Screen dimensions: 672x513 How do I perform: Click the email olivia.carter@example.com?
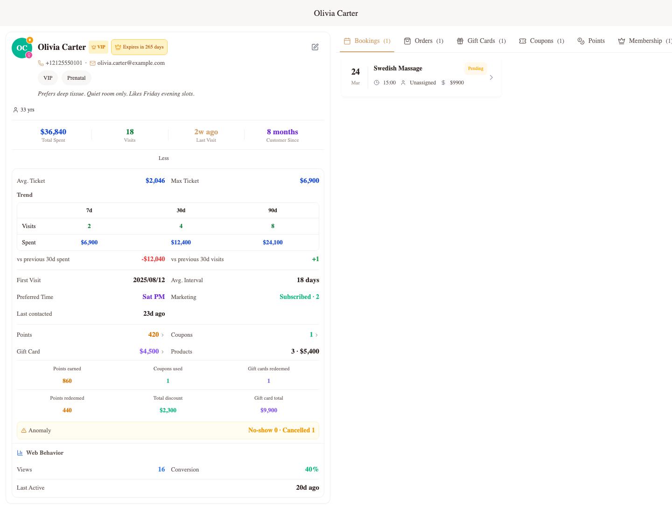click(131, 63)
